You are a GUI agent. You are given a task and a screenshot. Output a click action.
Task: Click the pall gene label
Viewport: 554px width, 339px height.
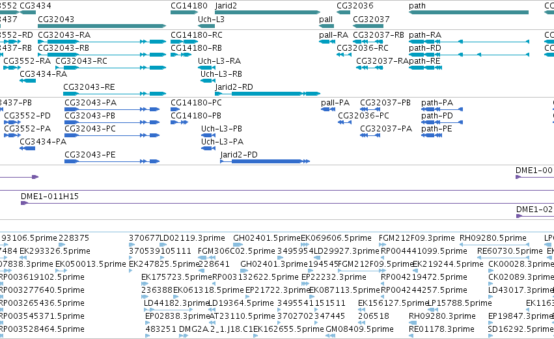click(325, 20)
